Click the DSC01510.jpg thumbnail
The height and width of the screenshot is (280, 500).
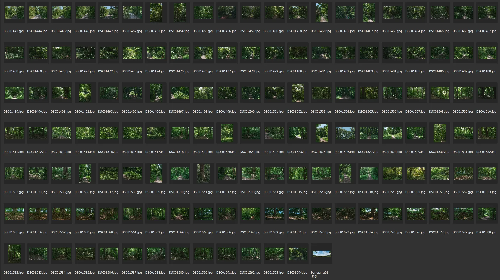[x=487, y=93]
